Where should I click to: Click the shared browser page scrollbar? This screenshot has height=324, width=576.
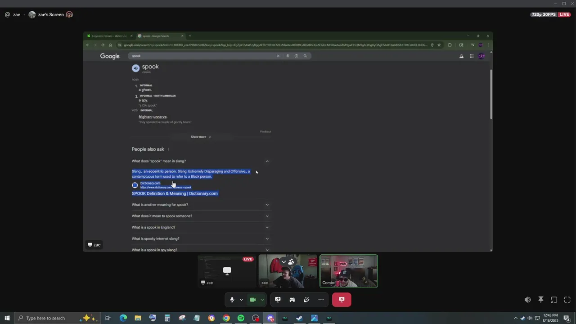[491, 94]
